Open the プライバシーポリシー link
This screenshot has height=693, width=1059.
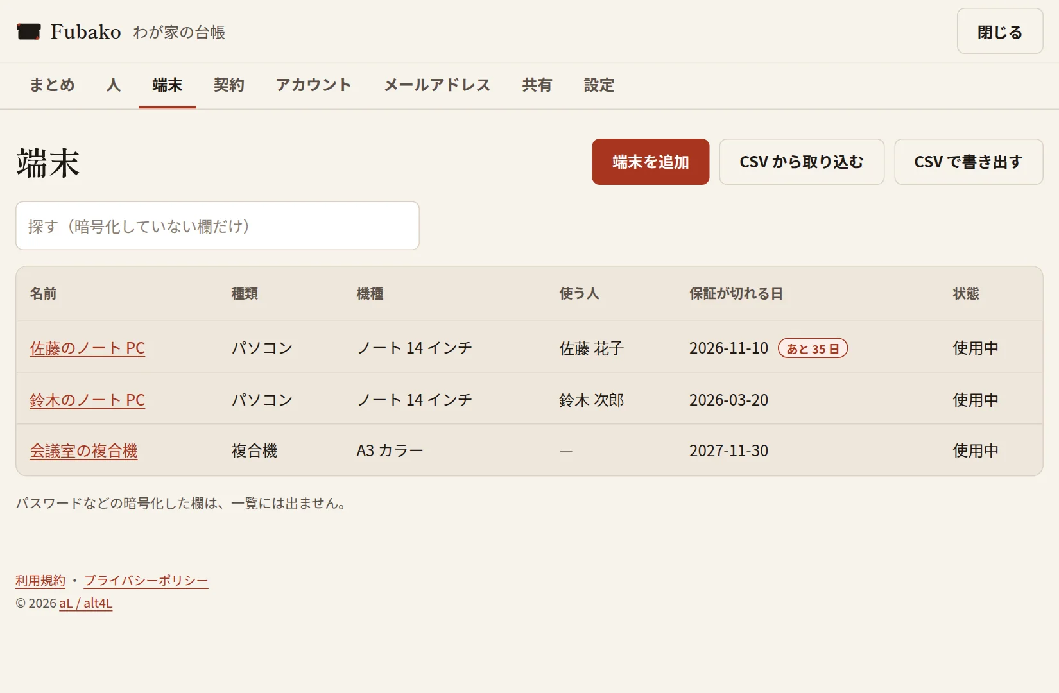point(146,580)
